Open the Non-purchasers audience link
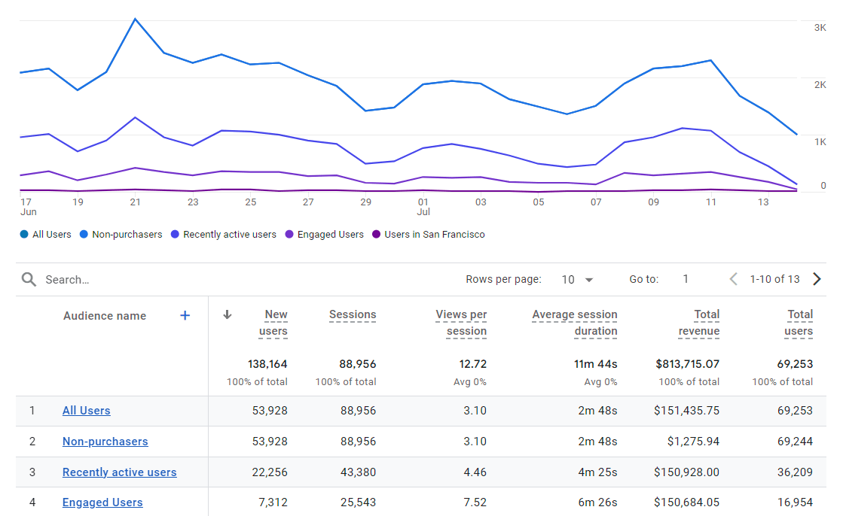The width and height of the screenshot is (846, 516). [x=105, y=442]
